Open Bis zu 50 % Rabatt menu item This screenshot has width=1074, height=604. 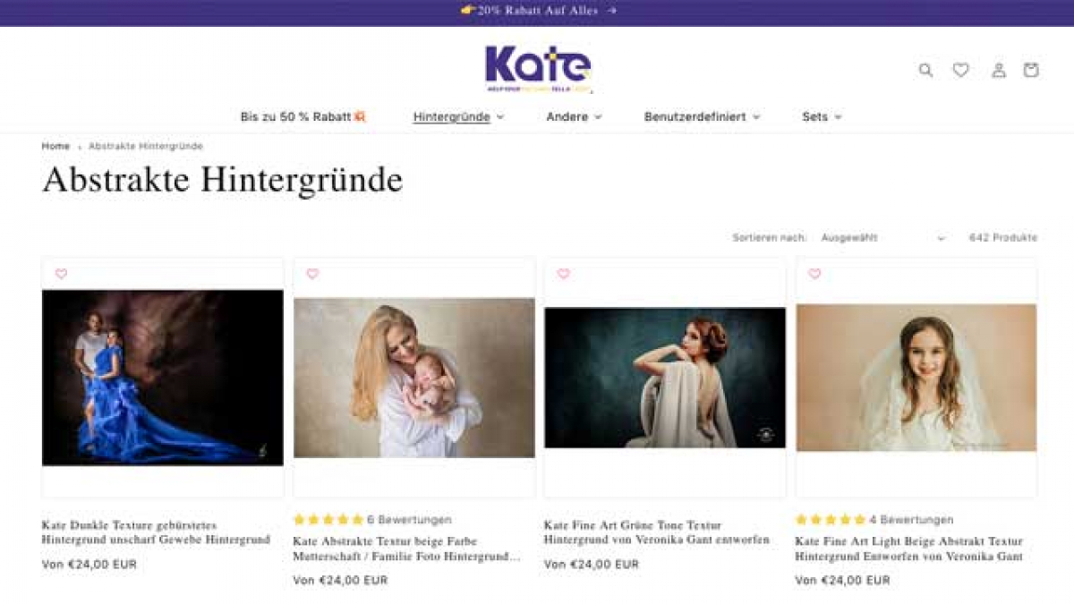tap(303, 116)
